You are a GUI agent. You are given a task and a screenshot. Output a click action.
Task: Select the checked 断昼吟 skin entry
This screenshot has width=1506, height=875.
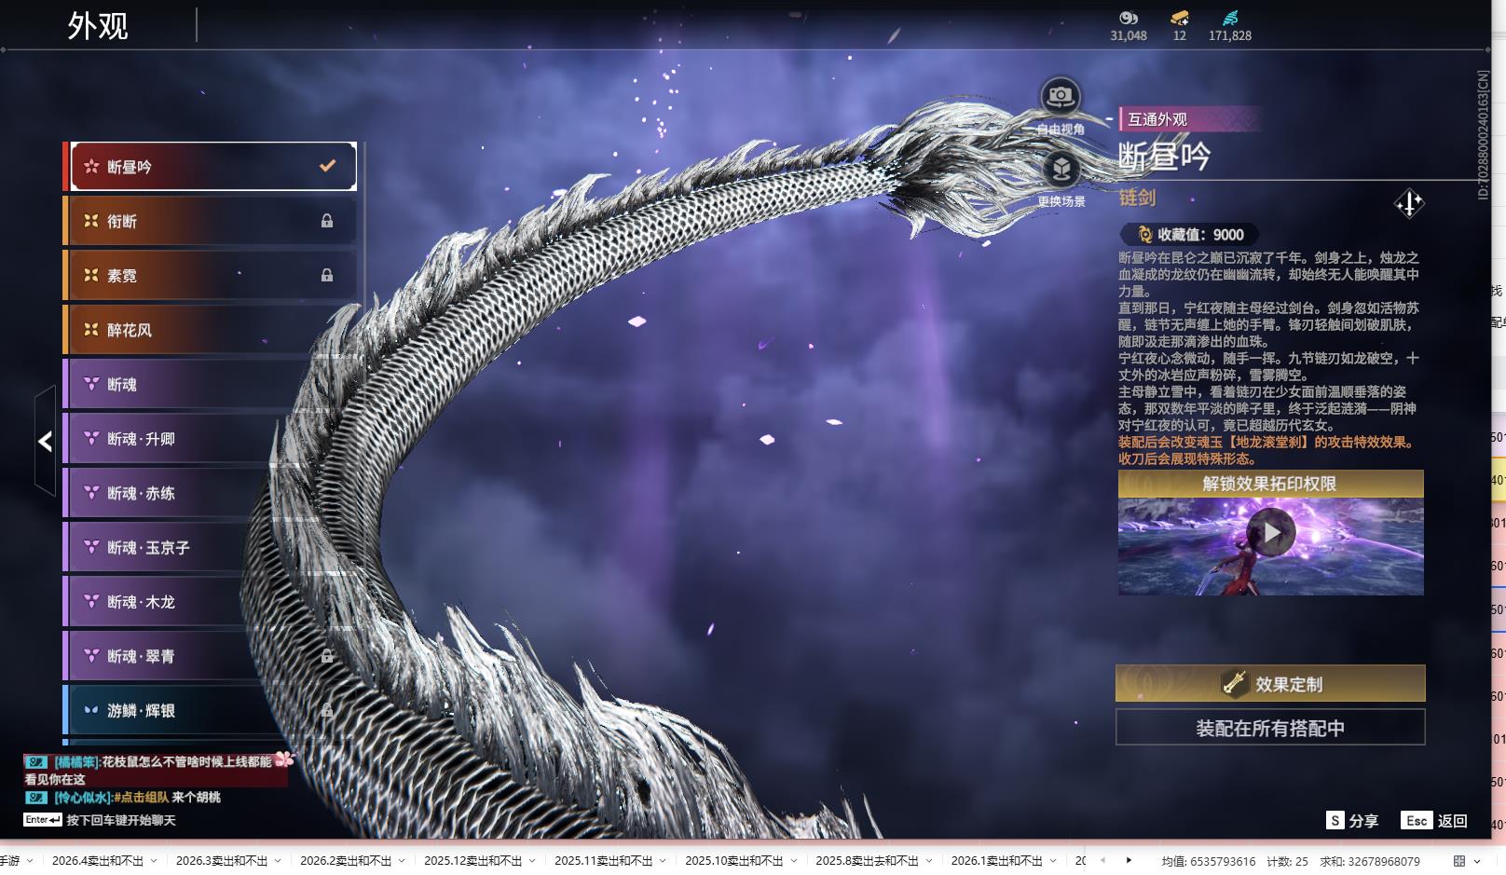(x=213, y=167)
